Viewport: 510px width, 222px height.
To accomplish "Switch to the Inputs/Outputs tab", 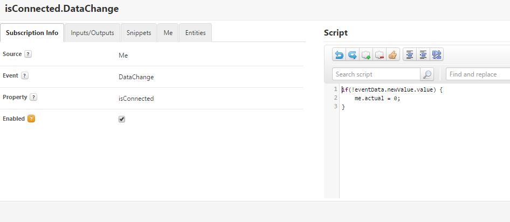I will (x=92, y=33).
